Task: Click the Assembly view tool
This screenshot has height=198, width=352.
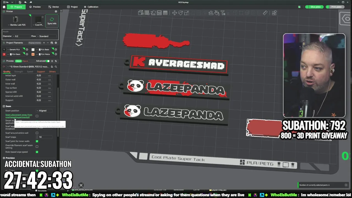Action: pyautogui.click(x=274, y=13)
